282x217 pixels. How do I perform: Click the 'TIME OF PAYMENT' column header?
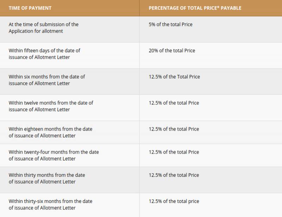(30, 8)
